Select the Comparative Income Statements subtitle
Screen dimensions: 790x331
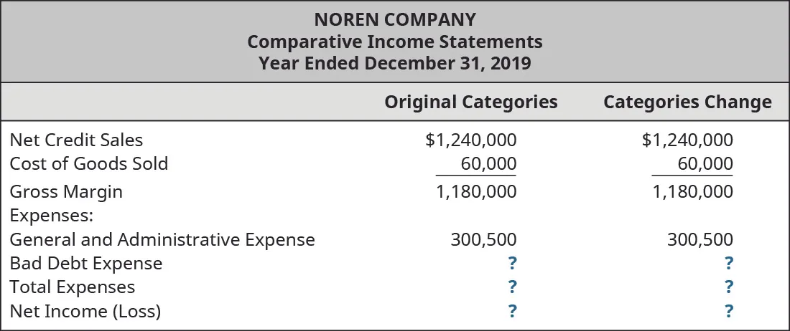pos(394,42)
